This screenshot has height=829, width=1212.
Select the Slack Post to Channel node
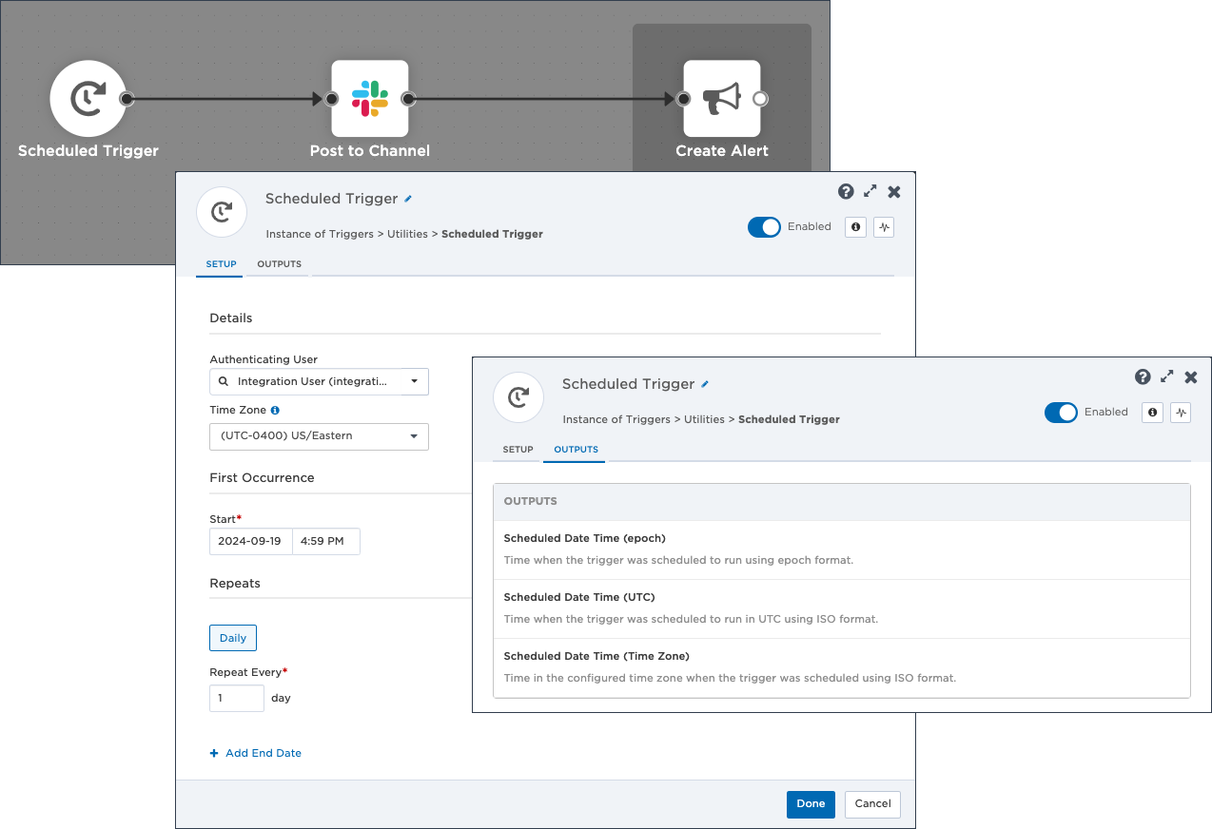[x=369, y=99]
